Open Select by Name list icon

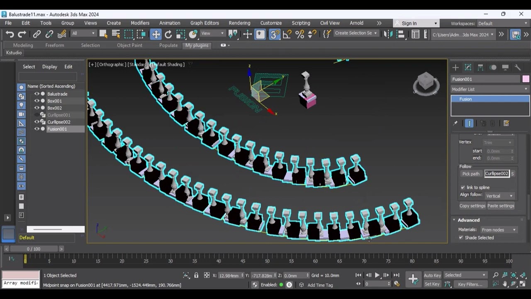[116, 34]
